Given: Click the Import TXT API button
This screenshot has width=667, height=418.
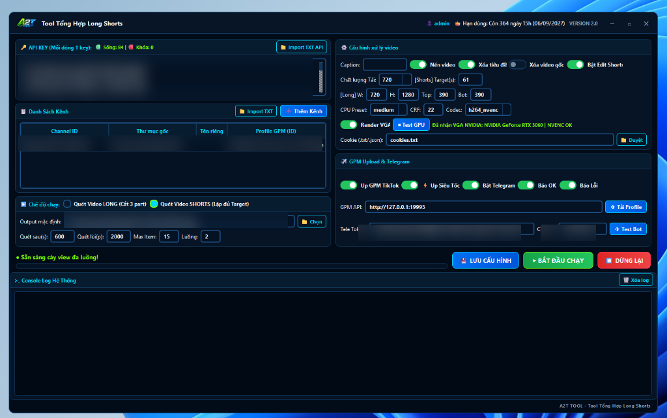Looking at the screenshot, I should (x=302, y=47).
